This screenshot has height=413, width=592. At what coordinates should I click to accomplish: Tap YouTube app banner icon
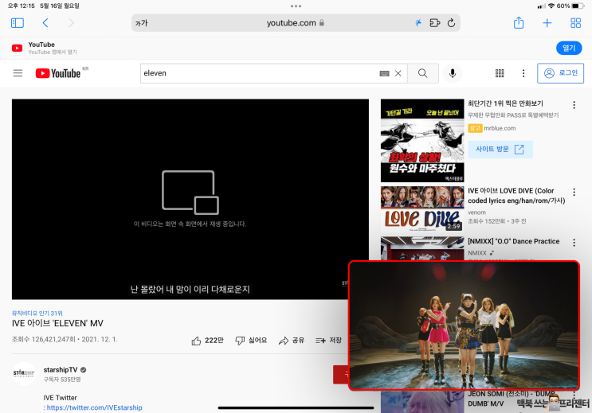(x=17, y=49)
